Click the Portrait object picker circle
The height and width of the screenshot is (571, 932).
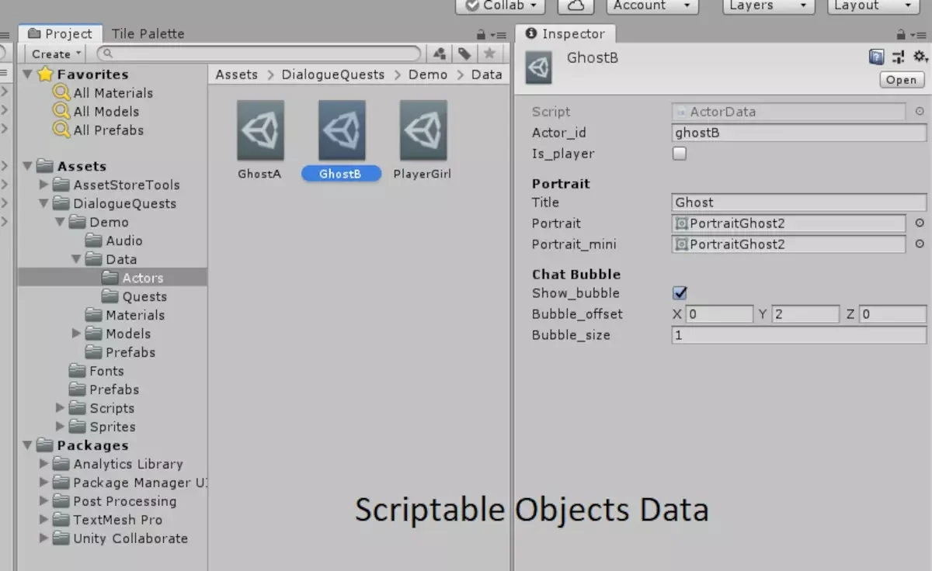point(920,223)
